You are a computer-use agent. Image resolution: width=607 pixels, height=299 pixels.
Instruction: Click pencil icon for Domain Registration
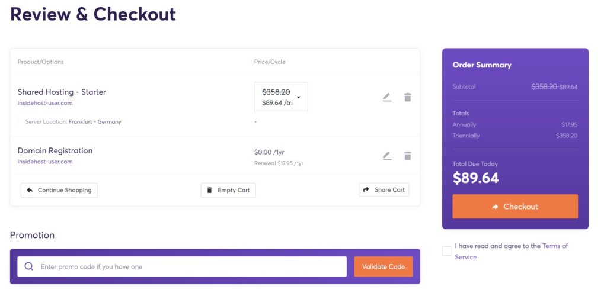386,156
